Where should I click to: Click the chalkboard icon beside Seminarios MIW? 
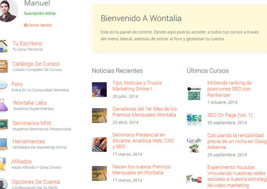coord(3,126)
